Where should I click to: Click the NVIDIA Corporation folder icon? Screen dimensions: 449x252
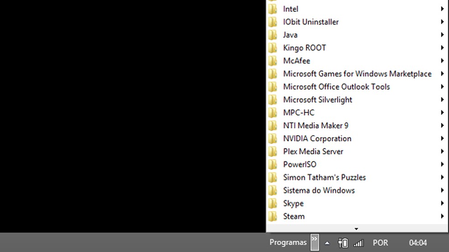[272, 138]
